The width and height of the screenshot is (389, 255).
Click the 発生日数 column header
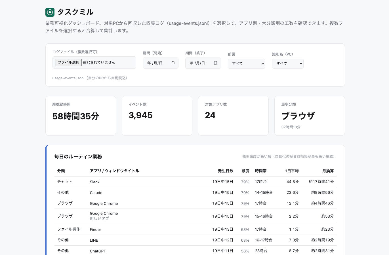226,171
